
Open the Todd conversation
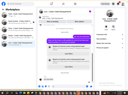coord(18,15)
